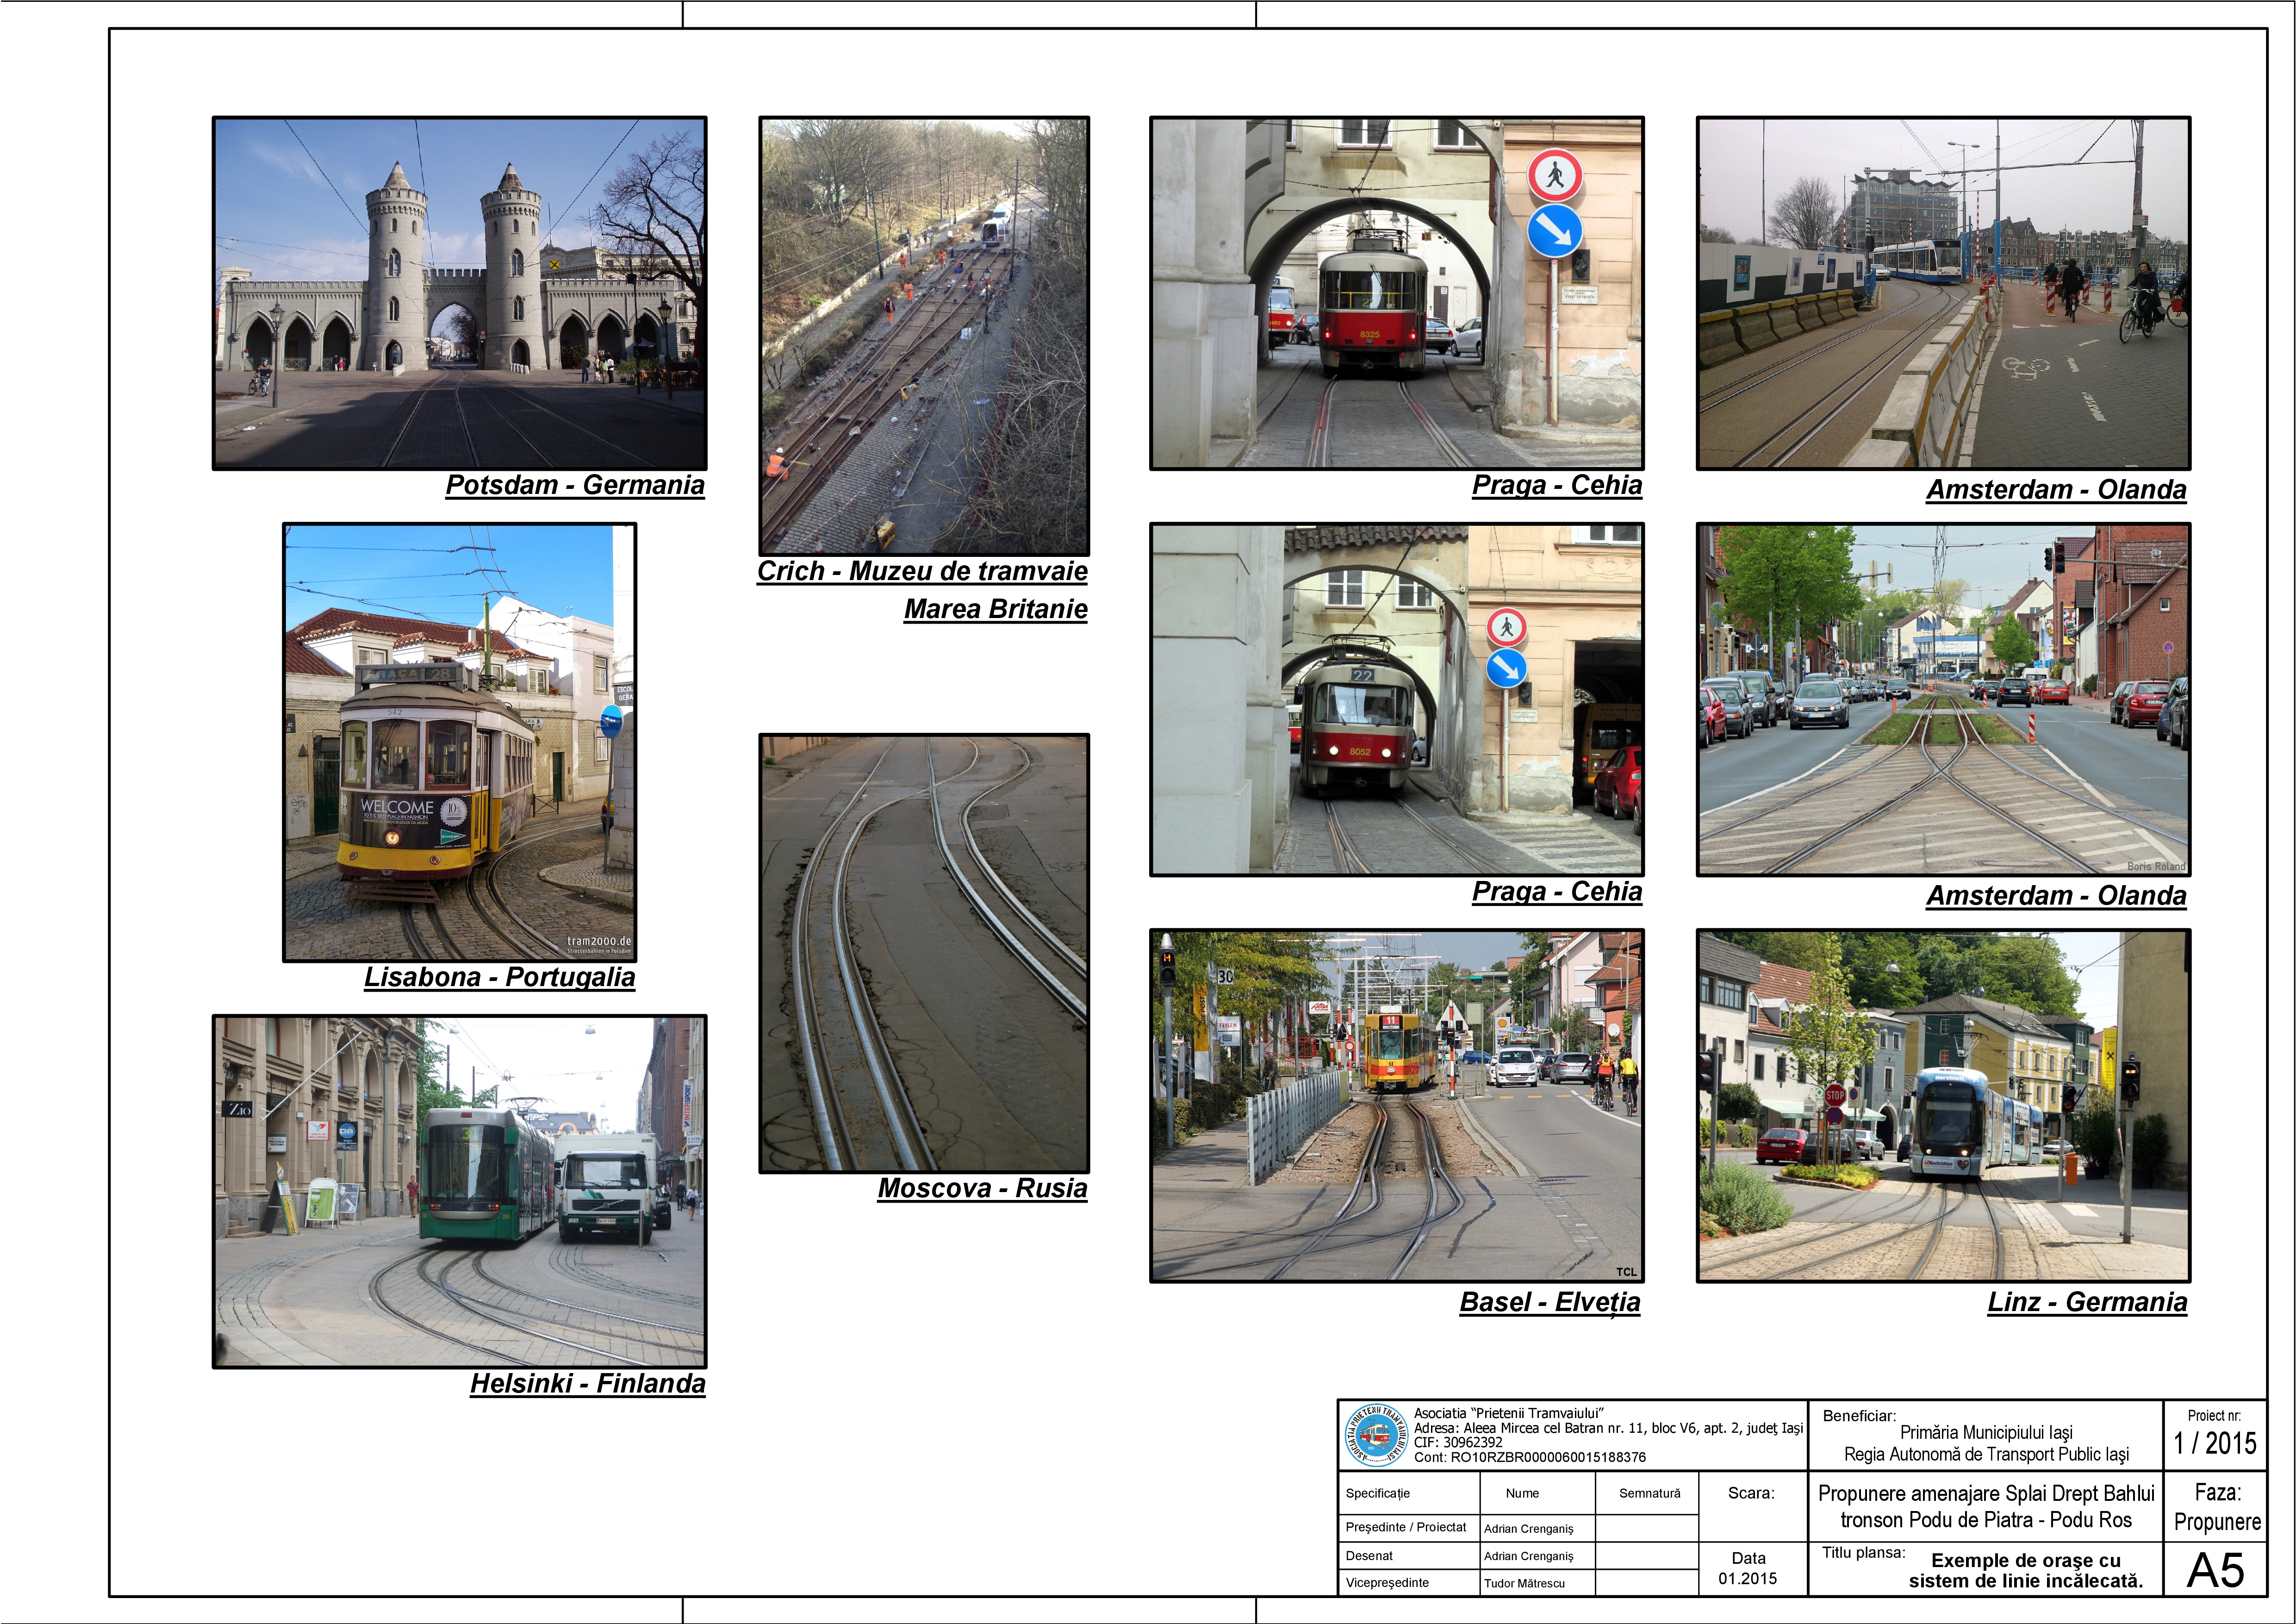Click the caption 'Potsdam - Germania'
Screen dimensions: 2296x1624
click(x=575, y=485)
